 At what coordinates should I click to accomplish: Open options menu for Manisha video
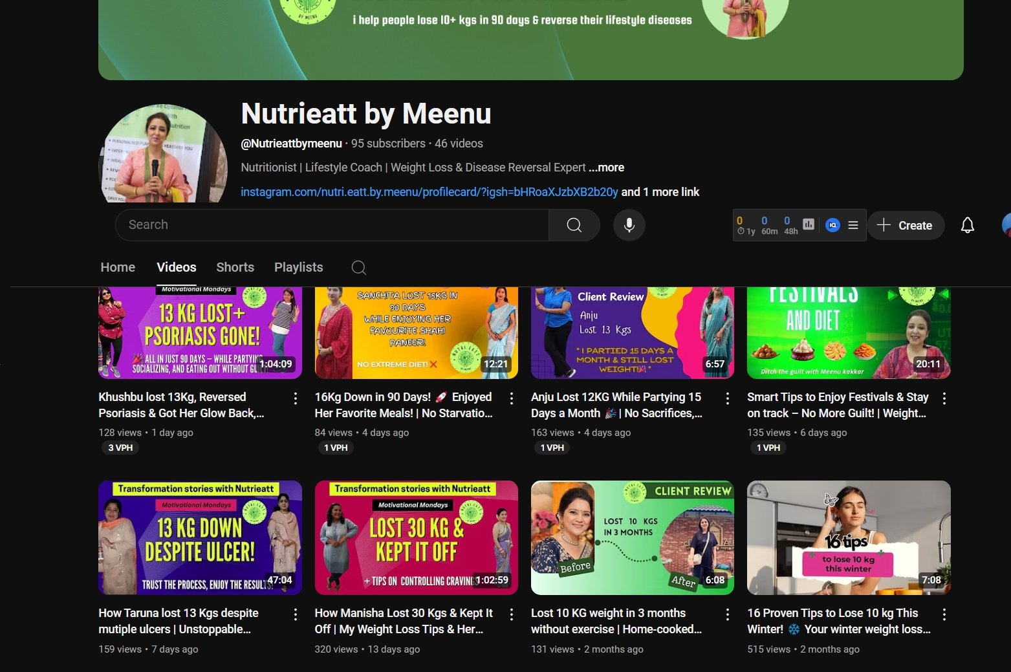point(512,614)
